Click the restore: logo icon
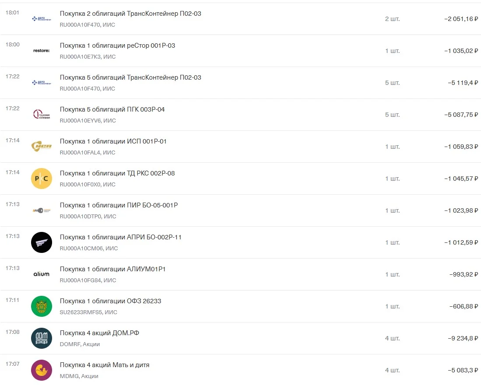The width and height of the screenshot is (481, 389). click(42, 51)
